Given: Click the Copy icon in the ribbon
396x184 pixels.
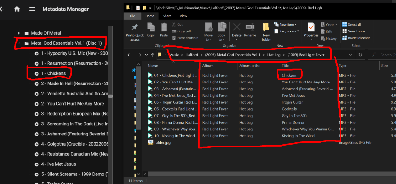Looking at the screenshot, I should coord(151,28).
